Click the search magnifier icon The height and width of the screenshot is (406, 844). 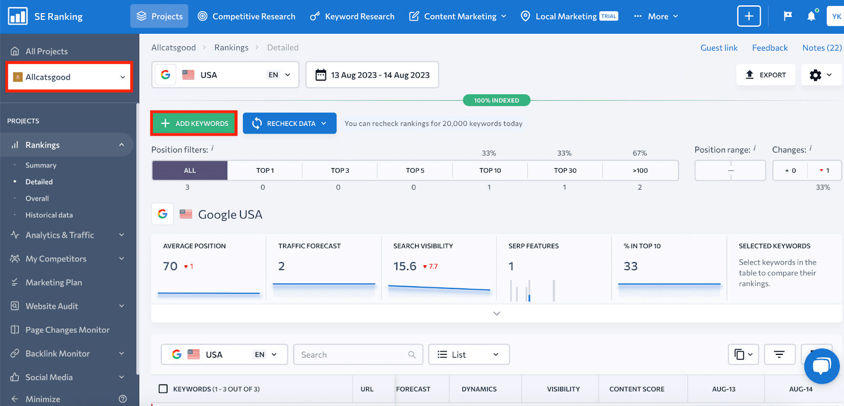point(412,355)
